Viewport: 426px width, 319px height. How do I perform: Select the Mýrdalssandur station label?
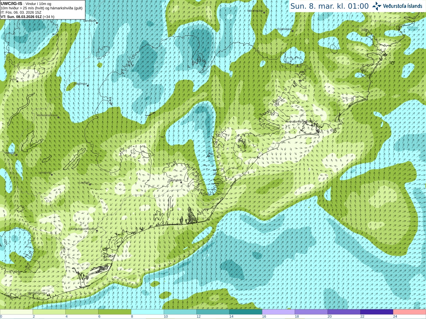(38, 293)
